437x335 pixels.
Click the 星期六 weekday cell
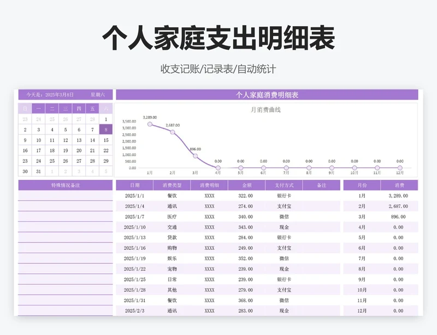[98, 95]
